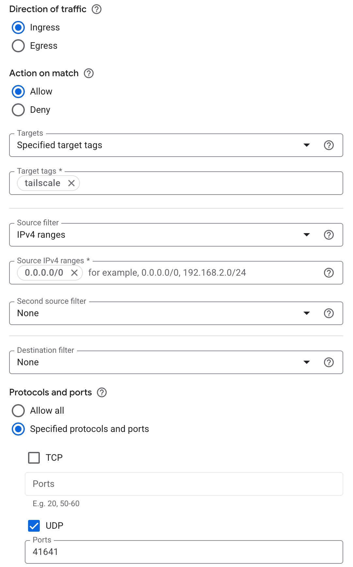Viewport: 353px width, 567px height.
Task: Click the TCP Ports input field
Action: pos(184,484)
